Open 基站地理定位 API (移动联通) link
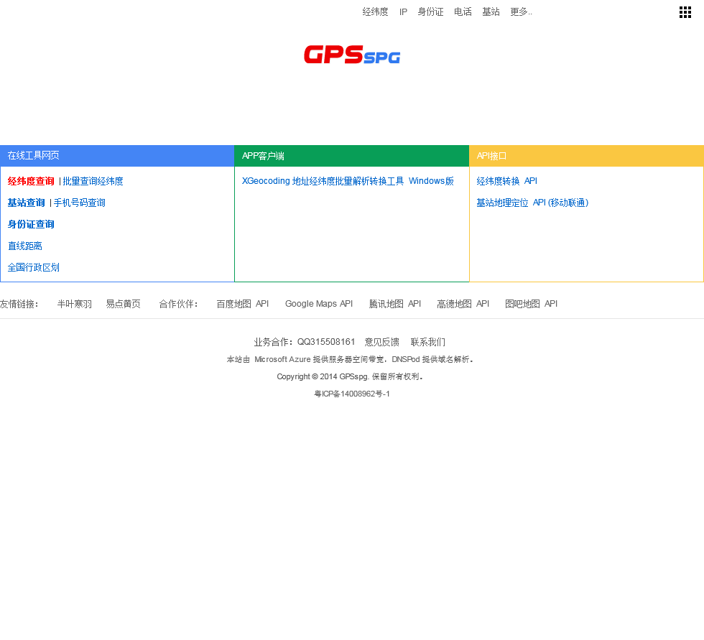The image size is (704, 640). [x=532, y=203]
